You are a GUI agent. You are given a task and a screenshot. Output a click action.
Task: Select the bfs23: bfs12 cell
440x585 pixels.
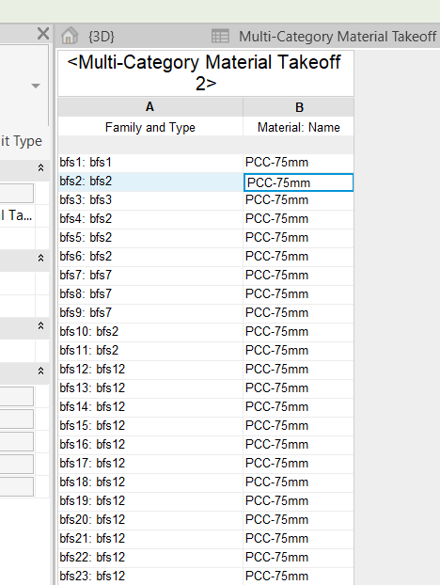pyautogui.click(x=150, y=576)
